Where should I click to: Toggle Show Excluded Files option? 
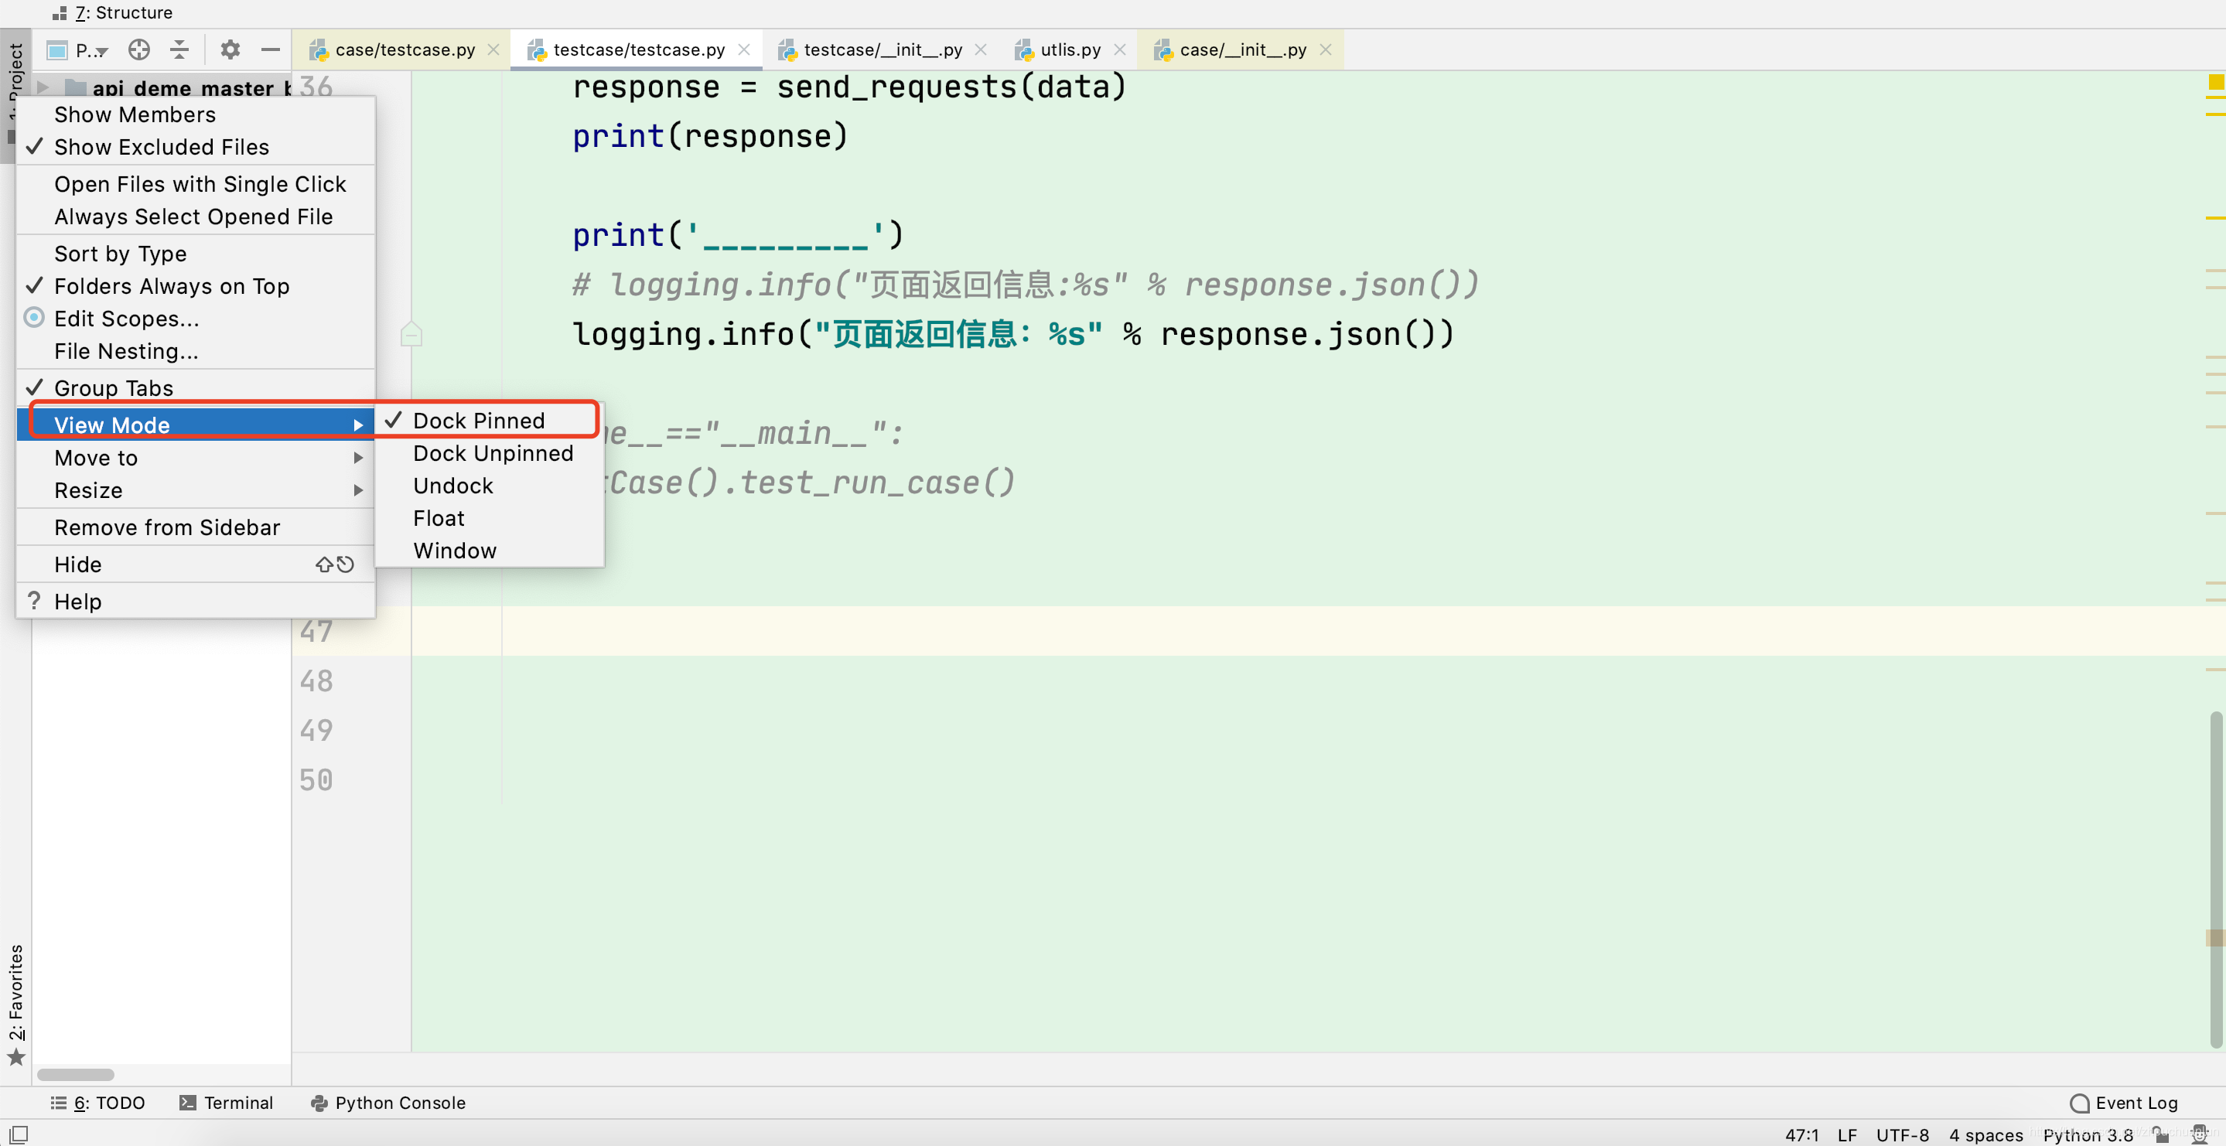[x=161, y=146]
